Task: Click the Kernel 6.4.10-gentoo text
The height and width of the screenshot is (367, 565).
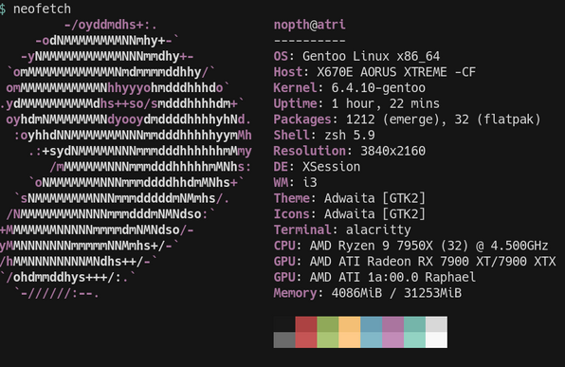Action: coord(350,88)
